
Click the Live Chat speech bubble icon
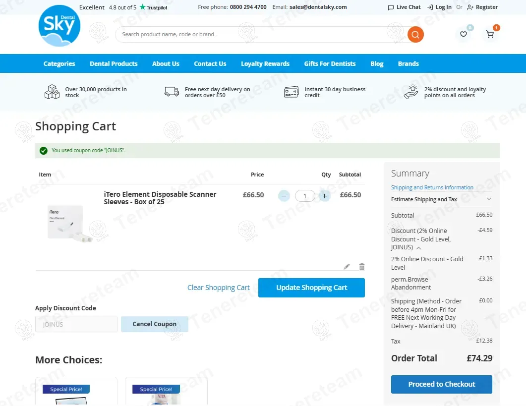(x=391, y=7)
